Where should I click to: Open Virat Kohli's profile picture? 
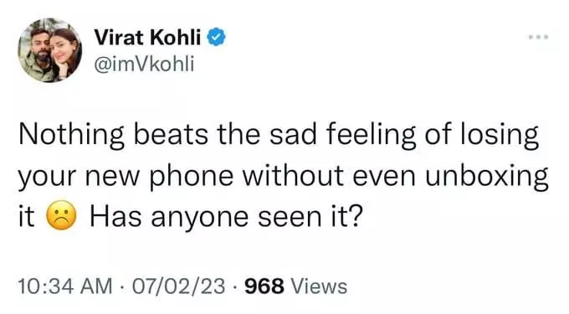[x=50, y=50]
